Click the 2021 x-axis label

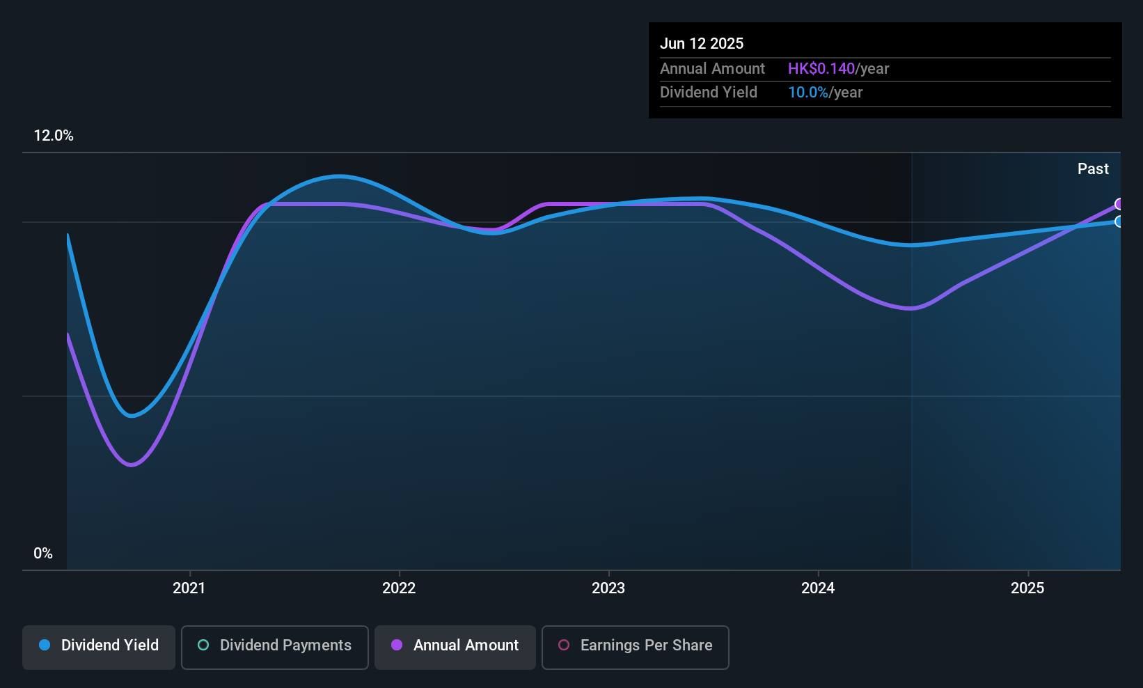189,588
